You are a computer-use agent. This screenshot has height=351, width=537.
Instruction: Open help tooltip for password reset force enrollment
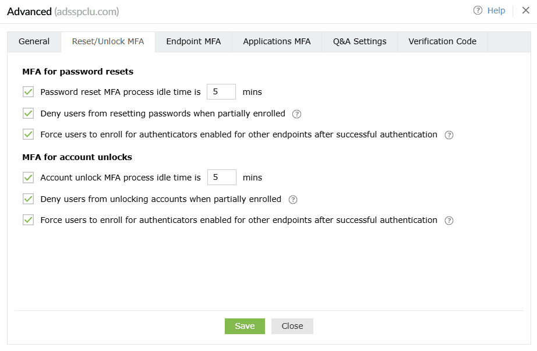pos(449,135)
